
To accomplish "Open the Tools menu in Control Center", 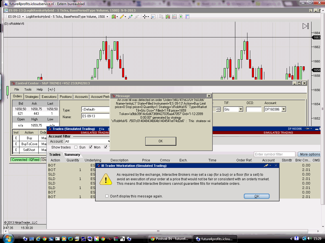I will point(28,89).
